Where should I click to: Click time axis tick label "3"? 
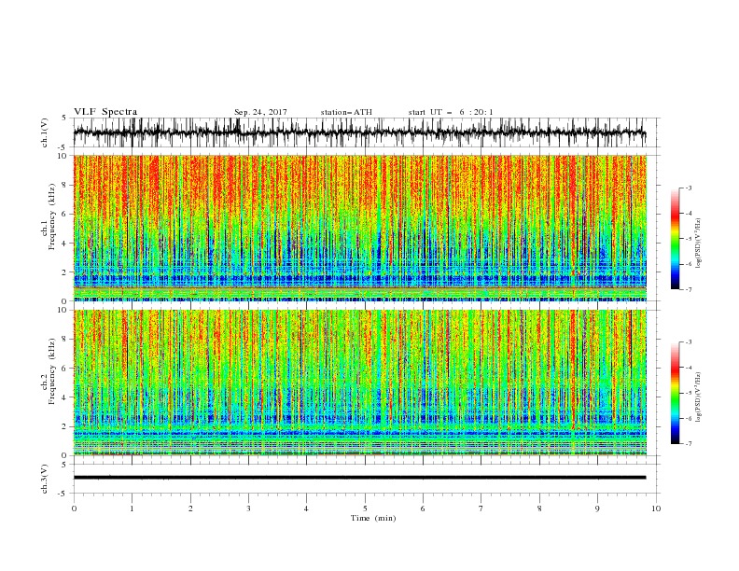[x=248, y=508]
